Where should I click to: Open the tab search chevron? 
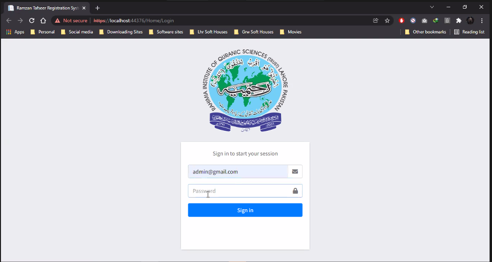click(x=432, y=7)
